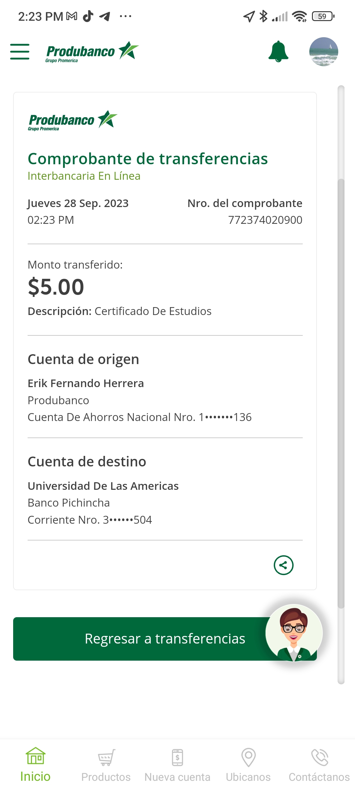The width and height of the screenshot is (355, 790).
Task: Tap the battery indicator icon
Action: point(323,16)
